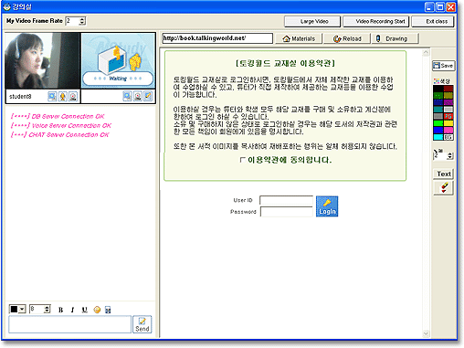Increase My Video Frame Rate value
This screenshot has width=464, height=348.
coord(82,19)
